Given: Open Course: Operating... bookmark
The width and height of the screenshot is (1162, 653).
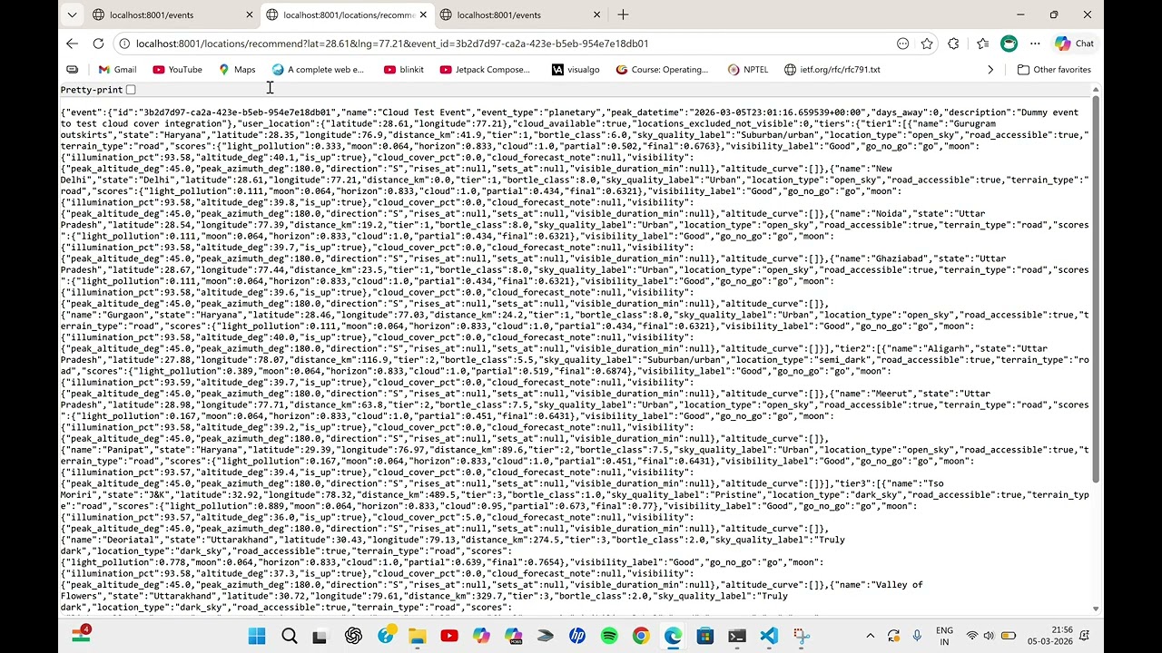Looking at the screenshot, I should (x=663, y=70).
